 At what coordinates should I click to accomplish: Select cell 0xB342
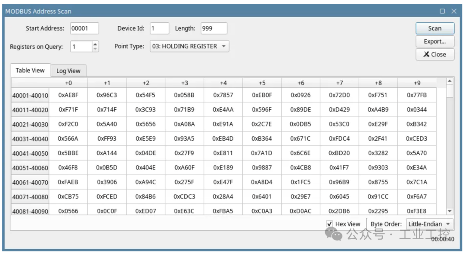pos(417,124)
